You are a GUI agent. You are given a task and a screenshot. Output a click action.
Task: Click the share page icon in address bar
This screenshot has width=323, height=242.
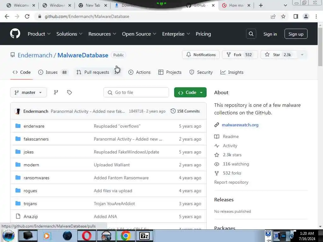pyautogui.click(x=273, y=16)
